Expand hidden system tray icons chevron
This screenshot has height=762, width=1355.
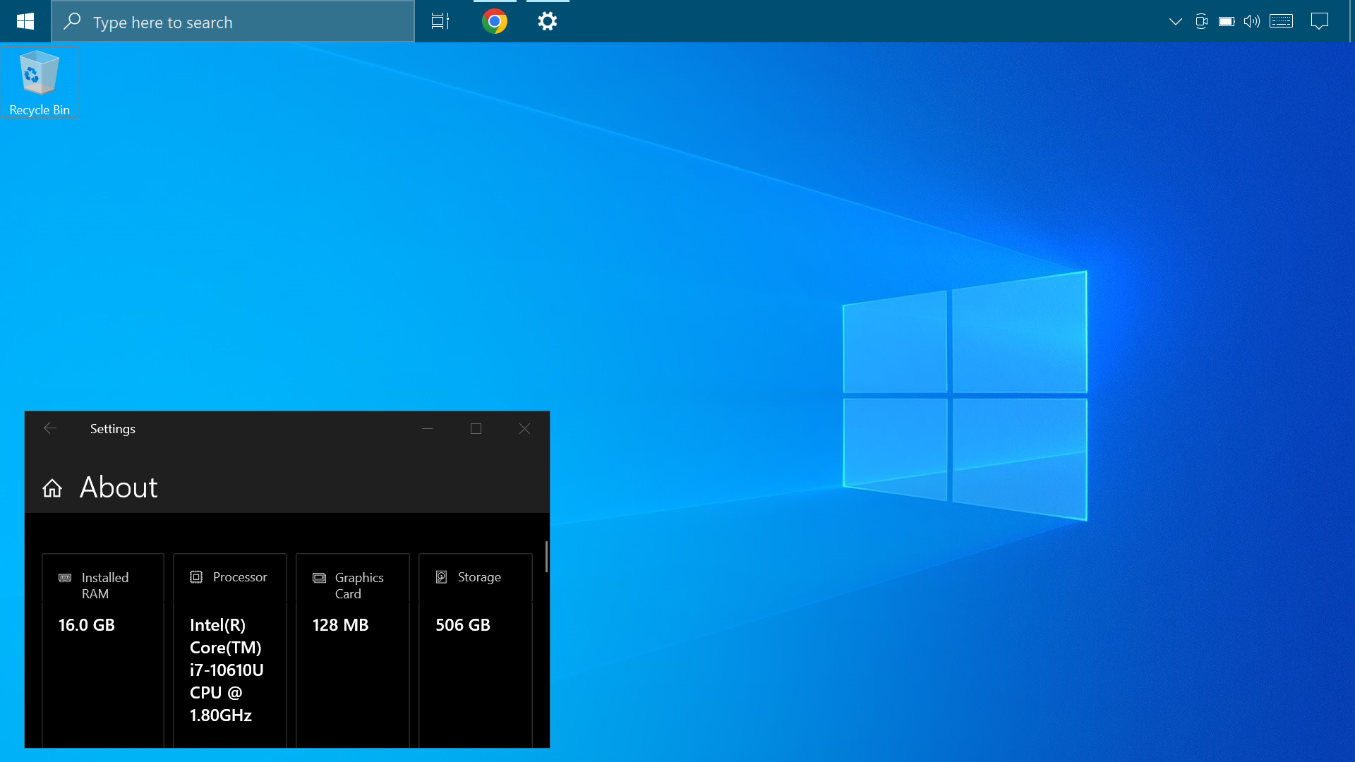click(x=1175, y=21)
